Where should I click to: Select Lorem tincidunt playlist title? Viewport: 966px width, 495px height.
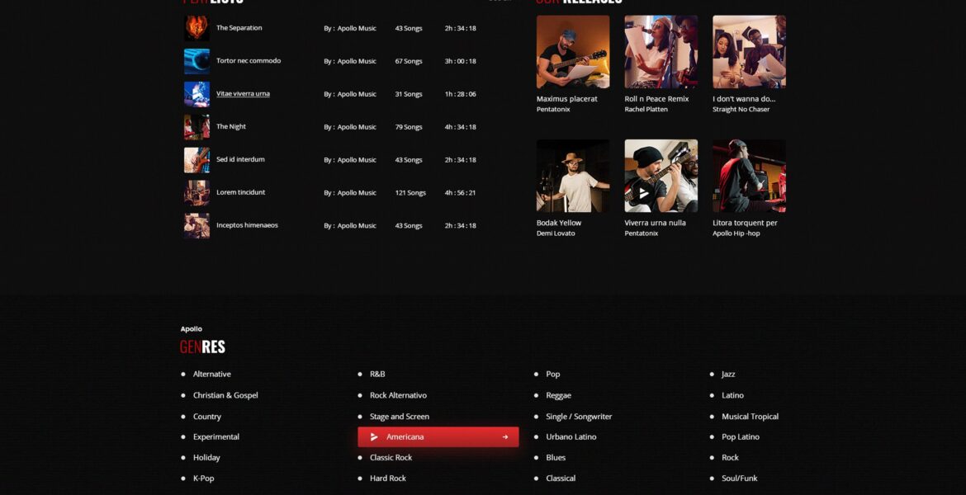click(241, 192)
